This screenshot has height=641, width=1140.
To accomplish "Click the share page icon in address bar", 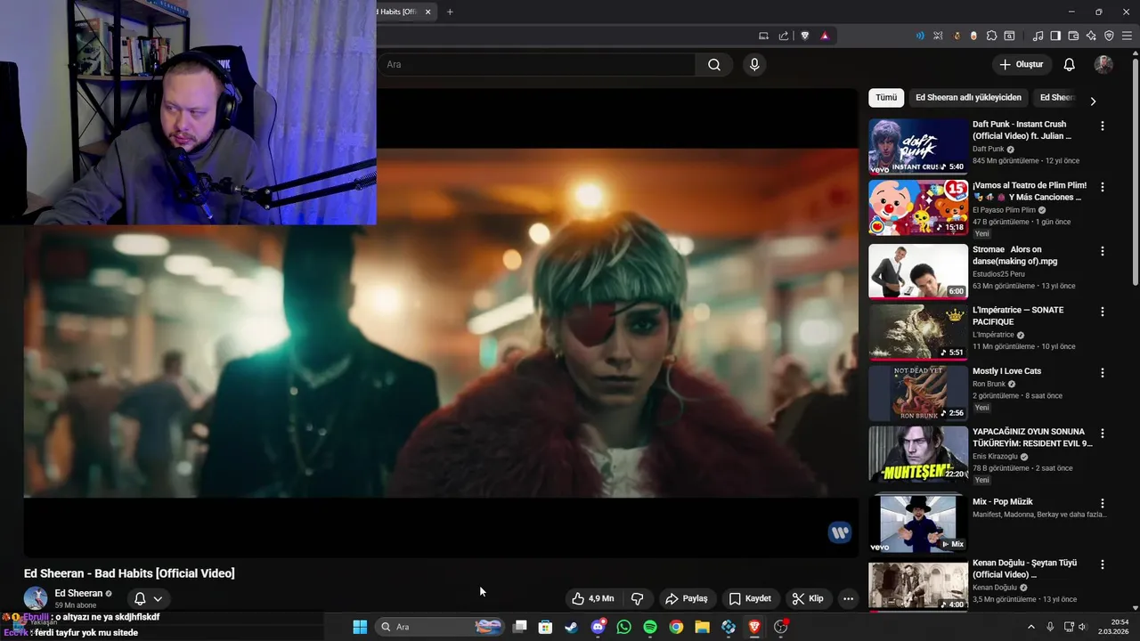I will pyautogui.click(x=784, y=36).
